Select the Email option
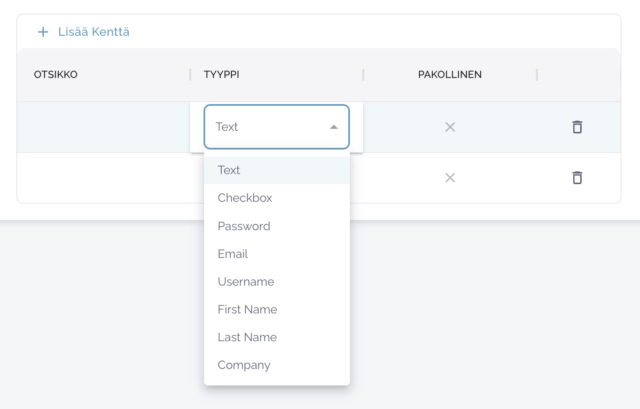 233,254
